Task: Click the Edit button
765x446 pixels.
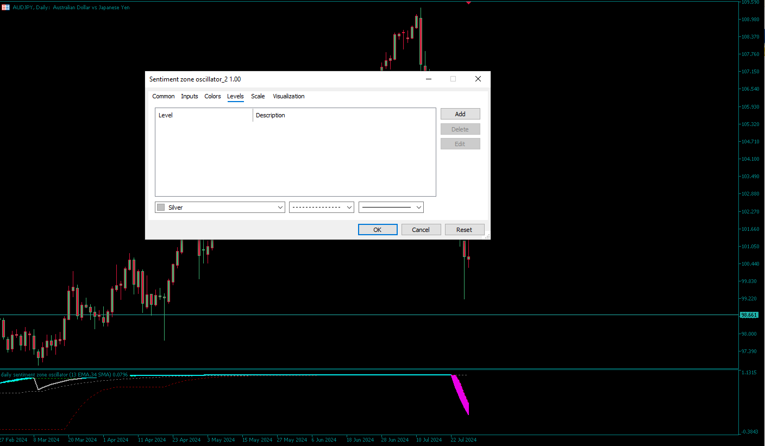Action: [460, 143]
